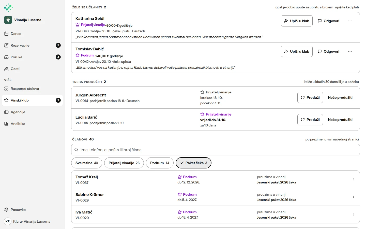
Task: Expand Sabine Krämer's row chevron
Action: tap(354, 197)
